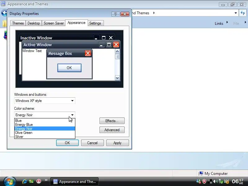Image resolution: width=248 pixels, height=186 pixels.
Task: Select the Appearance tab
Action: [76, 23]
